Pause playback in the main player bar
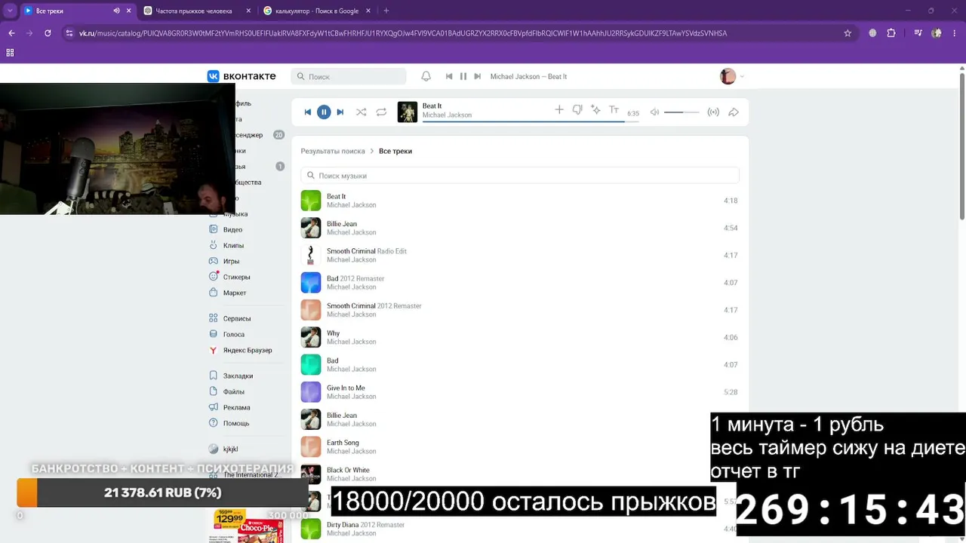Viewport: 966px width, 543px height. click(x=324, y=112)
